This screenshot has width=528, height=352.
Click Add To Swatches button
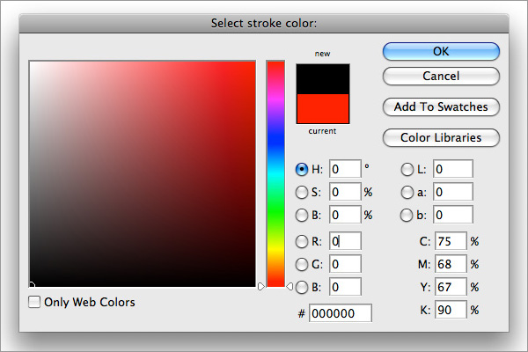click(441, 107)
